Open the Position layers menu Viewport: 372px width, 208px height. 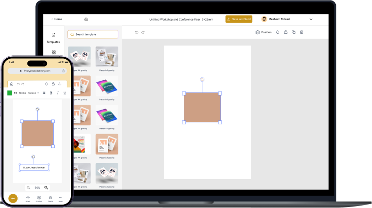(263, 32)
